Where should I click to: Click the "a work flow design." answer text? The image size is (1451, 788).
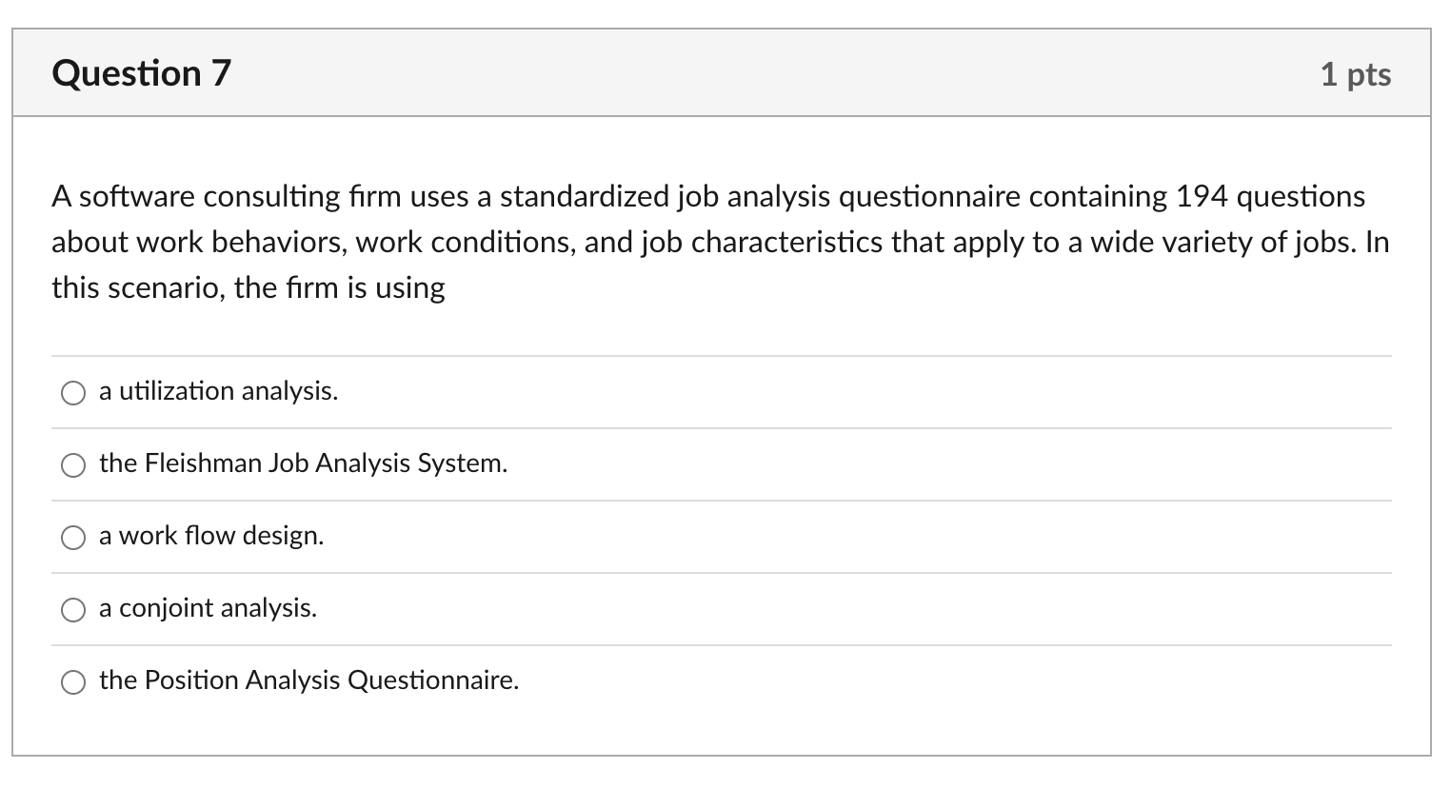pyautogui.click(x=211, y=536)
